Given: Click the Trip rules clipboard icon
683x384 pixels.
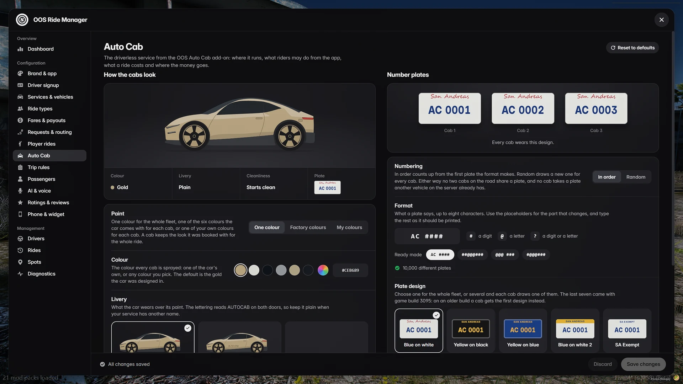Looking at the screenshot, I should point(20,167).
